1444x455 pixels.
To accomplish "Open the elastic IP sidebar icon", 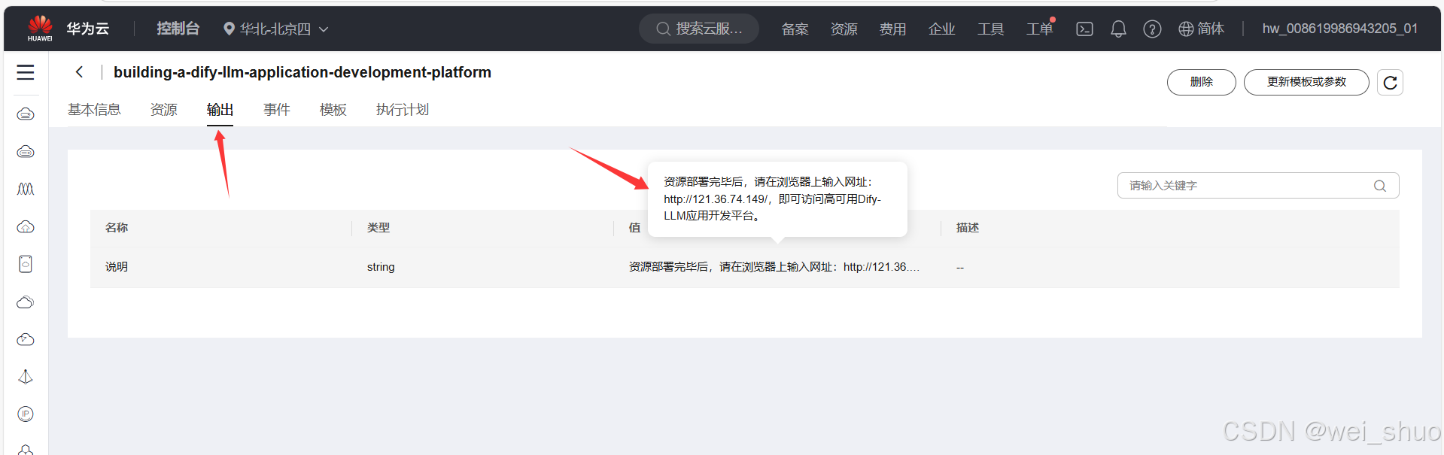I will [x=26, y=414].
